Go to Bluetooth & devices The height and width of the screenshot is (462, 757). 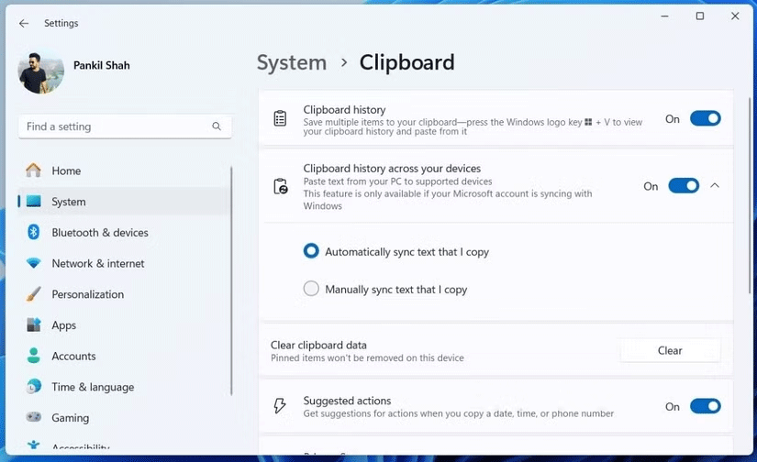[125, 232]
